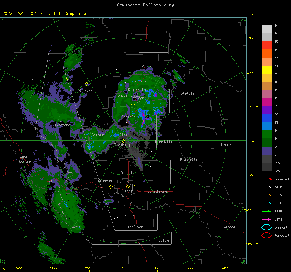This screenshot has height=272, width=291.
Task: Click the Sylvan label on the map
Action: [x=124, y=95]
